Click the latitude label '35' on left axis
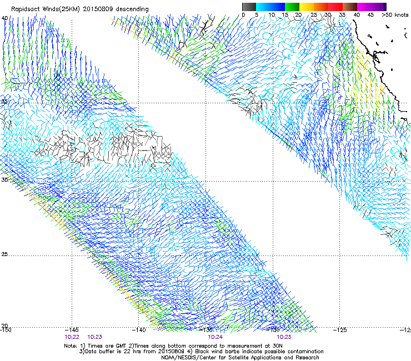 (4, 102)
